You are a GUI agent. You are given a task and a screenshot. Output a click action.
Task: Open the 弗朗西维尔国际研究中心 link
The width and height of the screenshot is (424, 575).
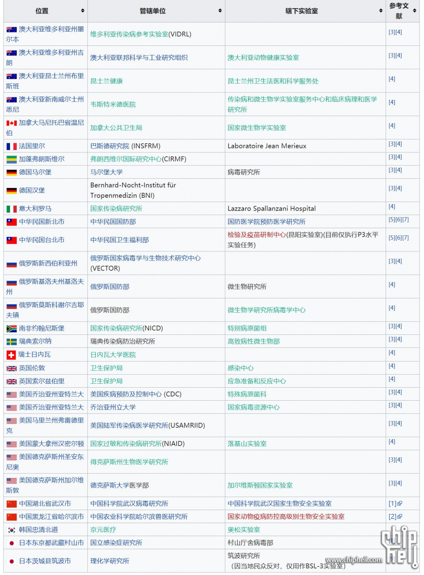126,159
